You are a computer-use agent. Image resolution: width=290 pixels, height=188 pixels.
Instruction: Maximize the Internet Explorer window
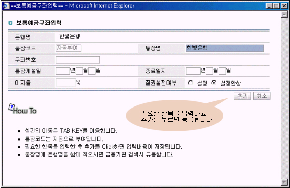coord(277,6)
